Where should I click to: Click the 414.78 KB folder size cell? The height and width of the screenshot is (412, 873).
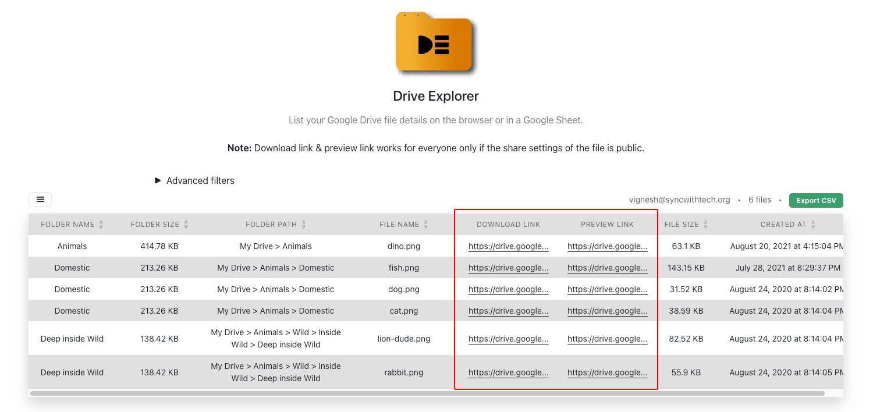[159, 246]
